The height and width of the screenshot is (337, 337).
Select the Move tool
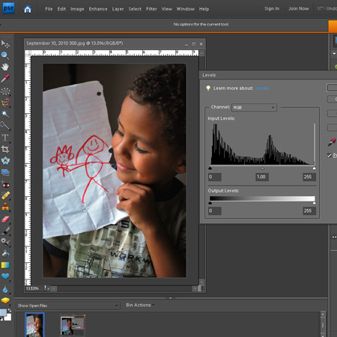[5, 44]
